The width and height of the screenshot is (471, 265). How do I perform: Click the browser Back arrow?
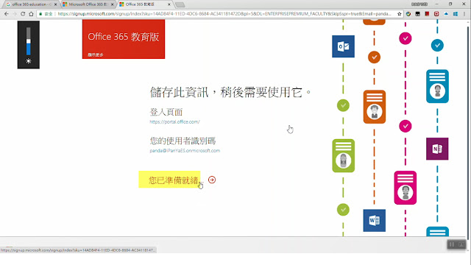[x=7, y=14]
